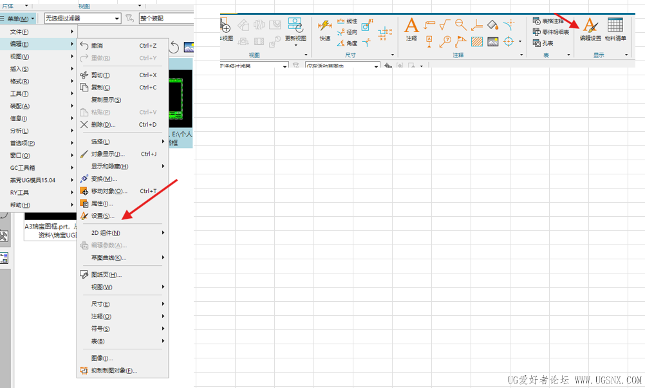
Task: Select the 径向 radial dimension tool
Action: pyautogui.click(x=347, y=32)
